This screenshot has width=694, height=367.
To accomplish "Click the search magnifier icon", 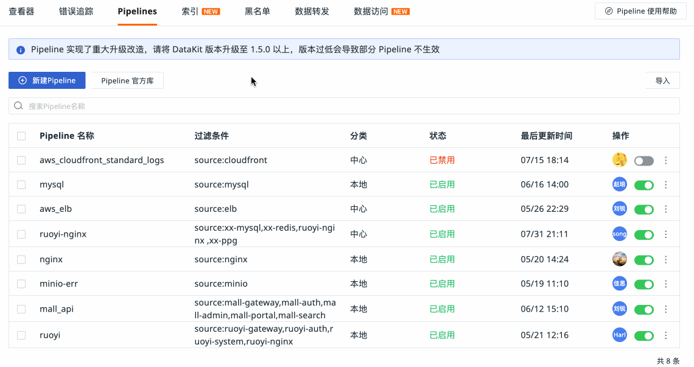I will (19, 106).
